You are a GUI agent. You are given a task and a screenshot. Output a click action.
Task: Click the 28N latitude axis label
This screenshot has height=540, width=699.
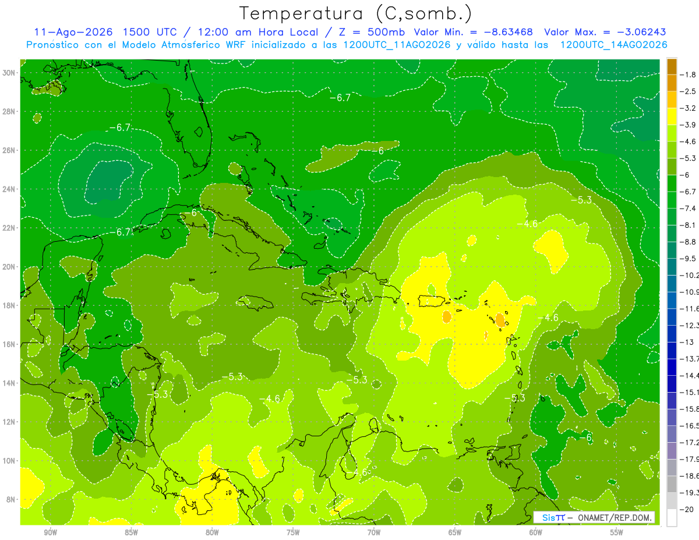coord(9,111)
